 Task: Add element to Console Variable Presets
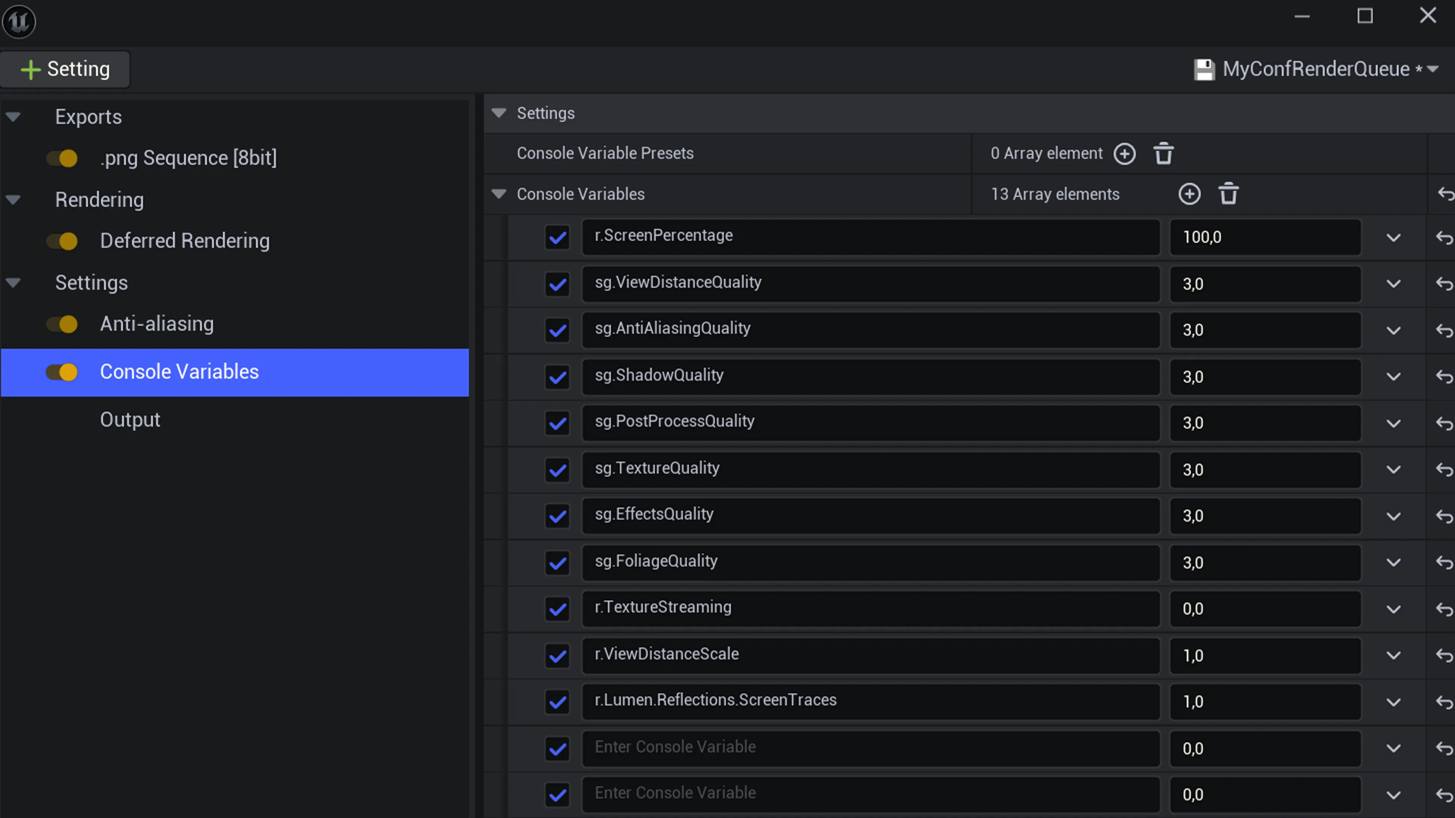(1124, 153)
